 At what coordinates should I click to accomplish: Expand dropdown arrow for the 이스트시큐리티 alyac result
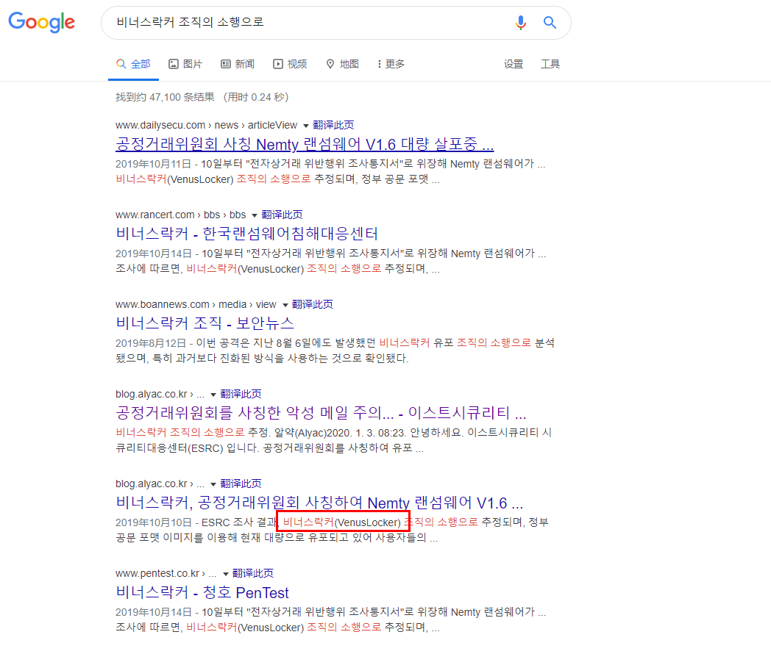213,395
